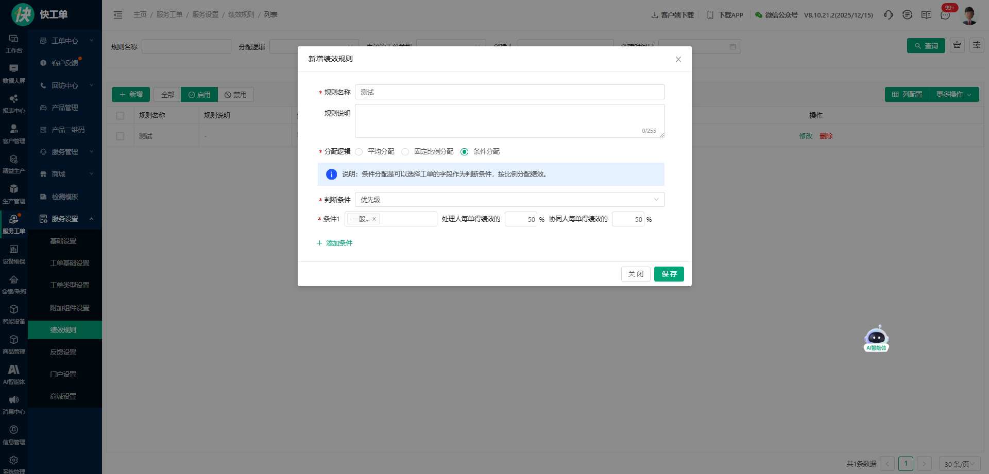Save the new performance rule with 保存
989x474 pixels.
669,274
